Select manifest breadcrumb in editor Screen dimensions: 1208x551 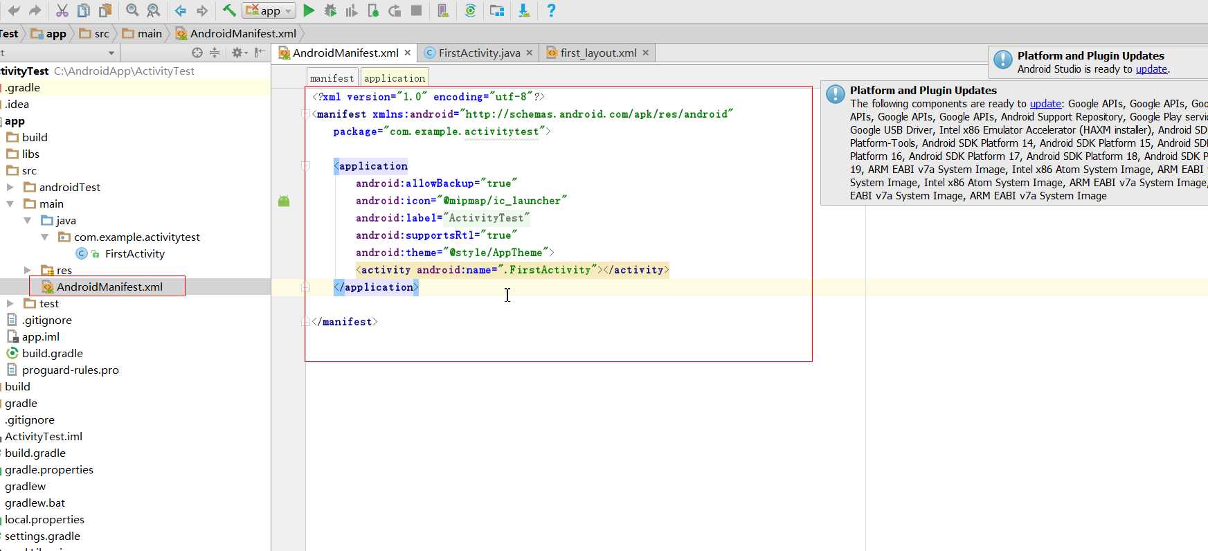tap(332, 78)
